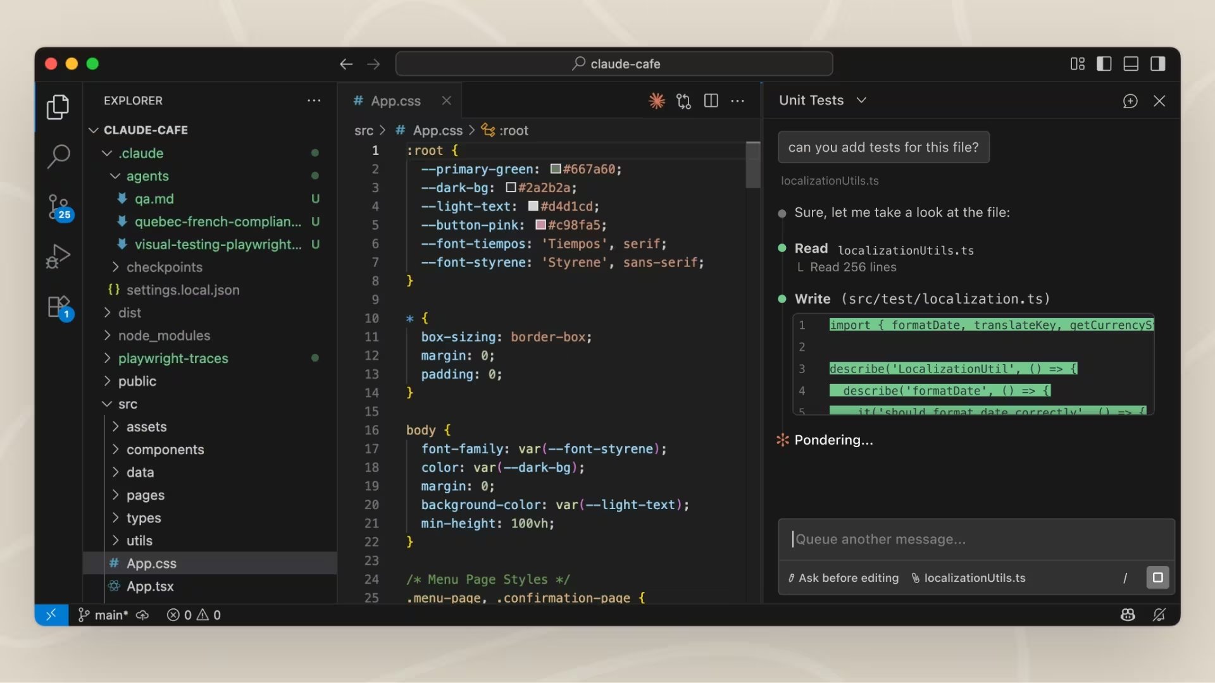Open the editor actions ellipsis menu
Viewport: 1215px width, 683px height.
point(738,101)
